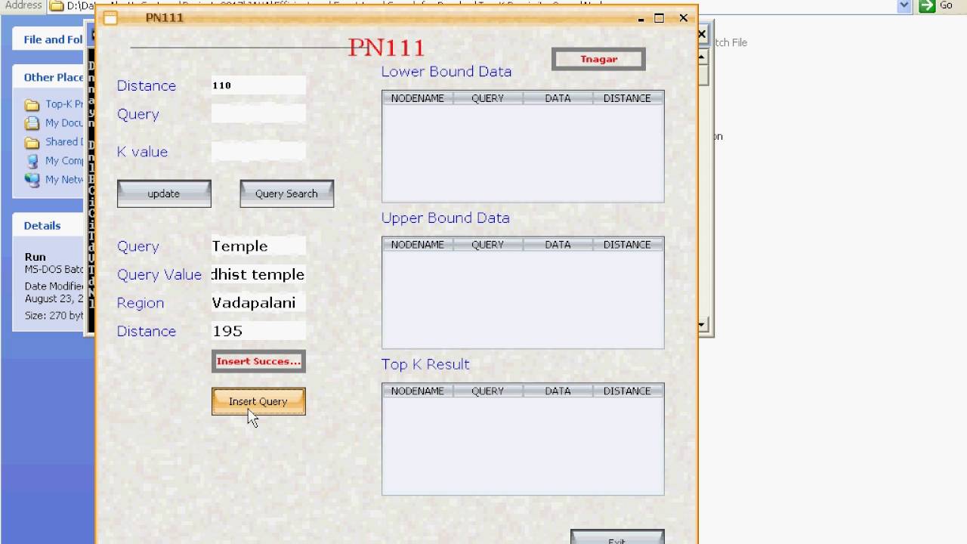This screenshot has width=967, height=544.
Task: Click the K value input field
Action: coord(258,151)
